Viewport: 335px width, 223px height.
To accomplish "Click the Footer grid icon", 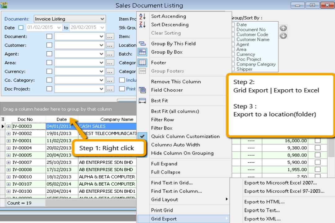I will coord(142,62).
